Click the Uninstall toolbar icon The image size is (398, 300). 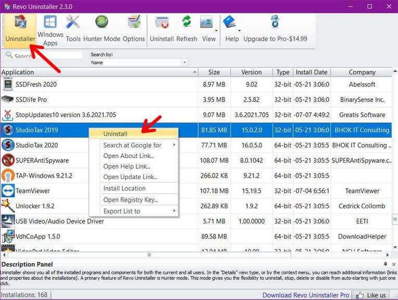click(162, 22)
